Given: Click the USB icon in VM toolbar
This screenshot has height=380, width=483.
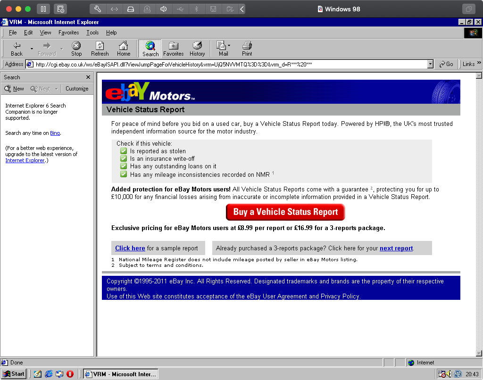Looking at the screenshot, I should (180, 9).
